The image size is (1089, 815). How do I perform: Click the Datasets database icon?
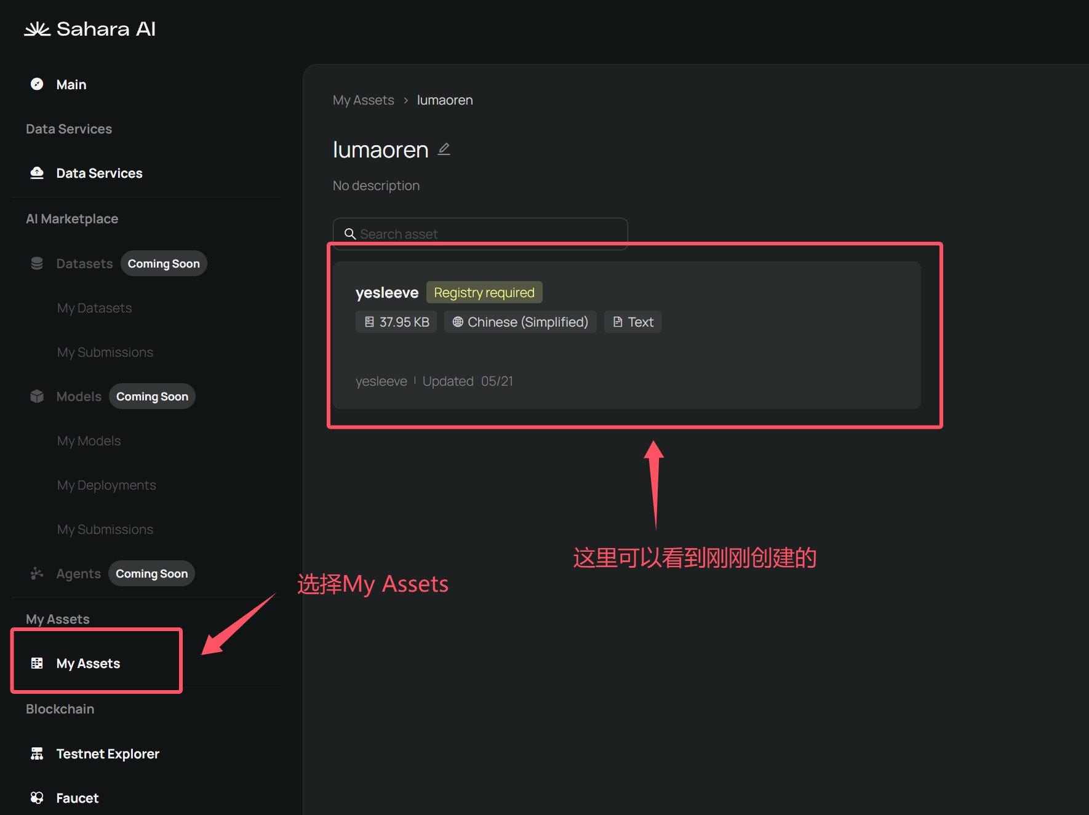[x=37, y=263]
